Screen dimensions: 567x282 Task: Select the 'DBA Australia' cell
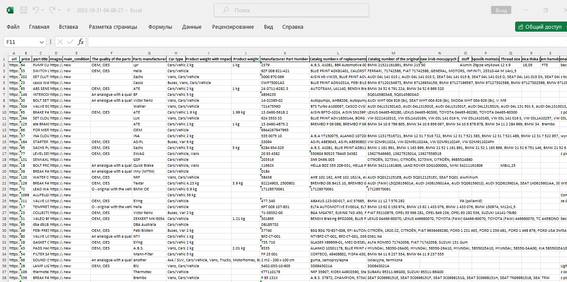(149, 225)
